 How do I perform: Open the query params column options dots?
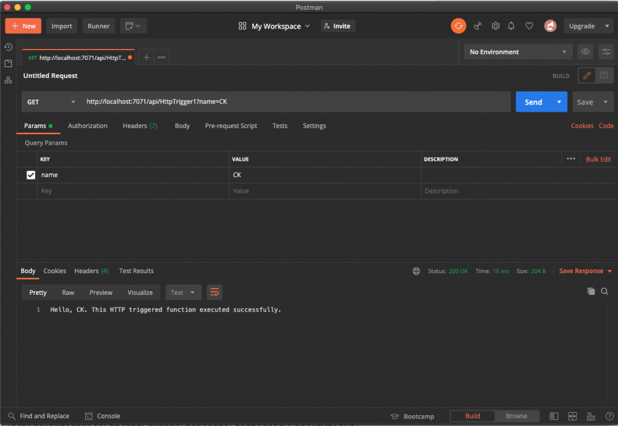pos(571,158)
